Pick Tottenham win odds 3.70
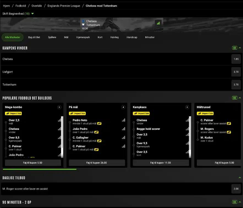Viewport: 243px width, 208px height. coord(236,84)
